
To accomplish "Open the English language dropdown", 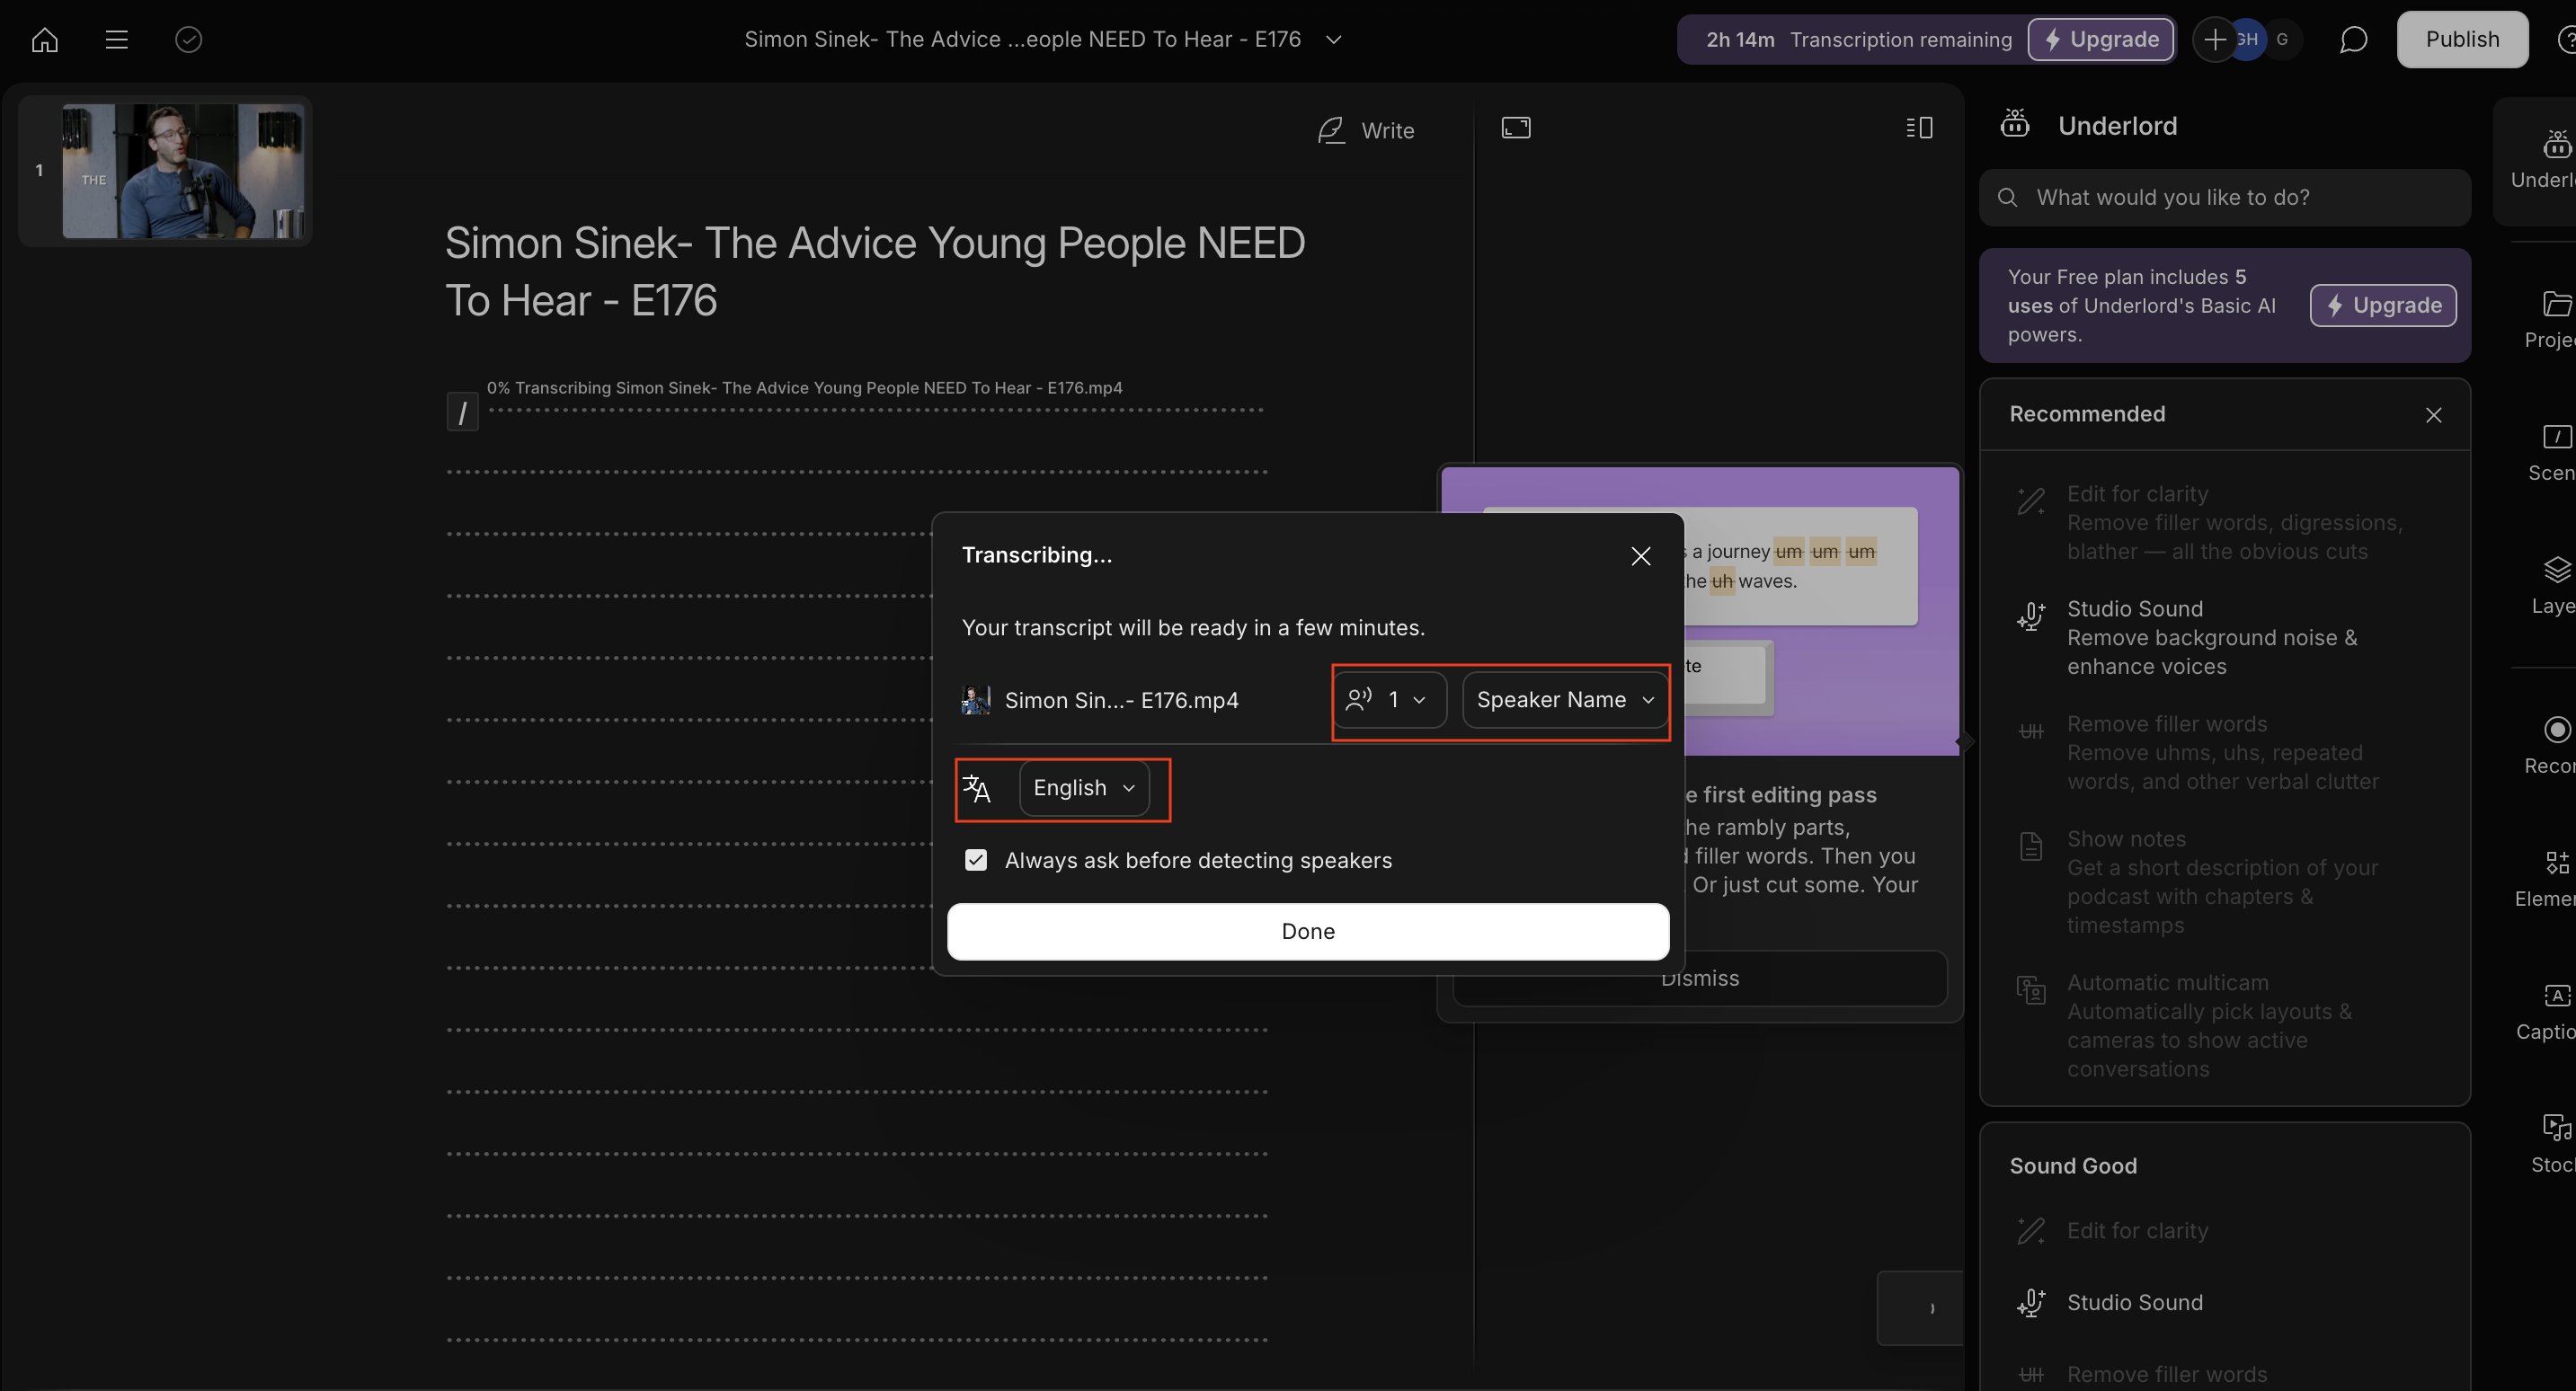I will point(1084,788).
